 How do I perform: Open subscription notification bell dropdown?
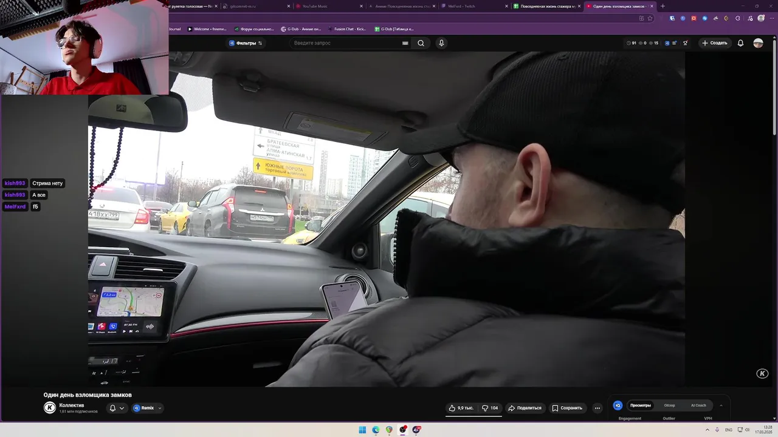(x=117, y=408)
